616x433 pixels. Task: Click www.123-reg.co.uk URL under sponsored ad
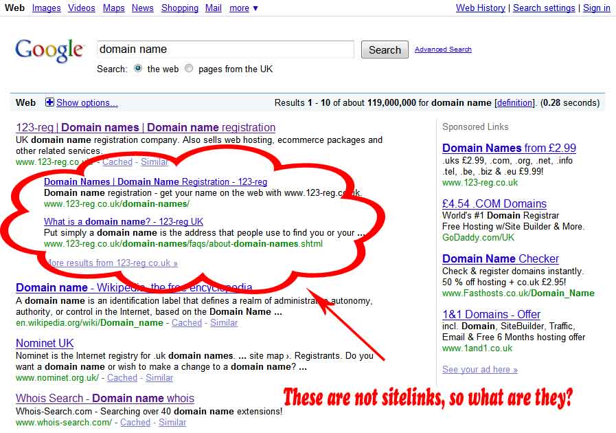(480, 183)
